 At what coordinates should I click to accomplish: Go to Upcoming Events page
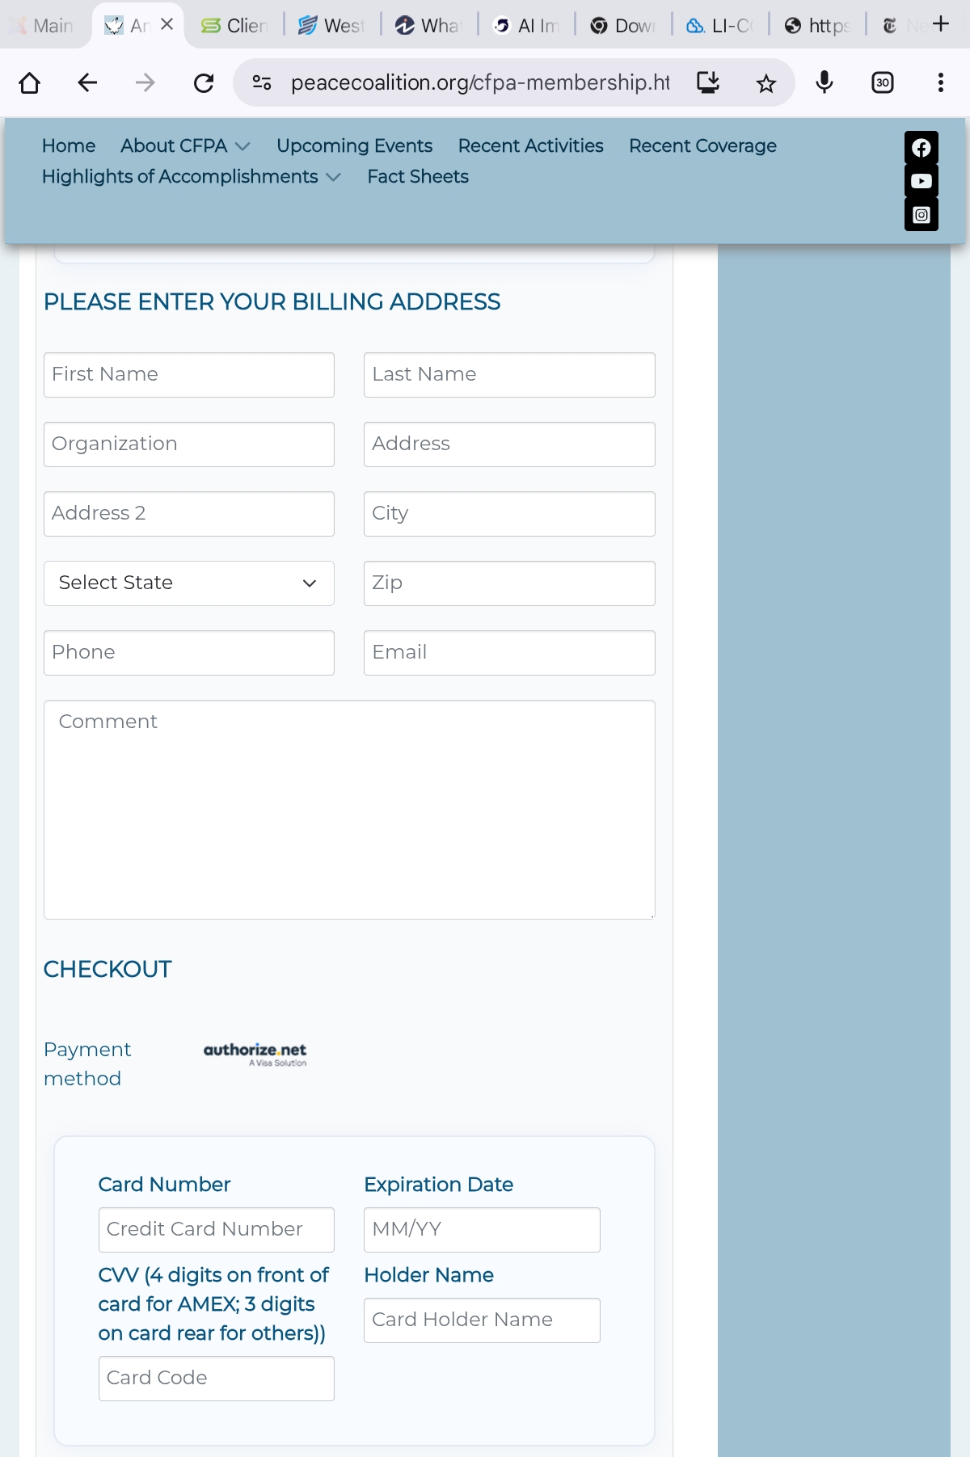(x=354, y=146)
